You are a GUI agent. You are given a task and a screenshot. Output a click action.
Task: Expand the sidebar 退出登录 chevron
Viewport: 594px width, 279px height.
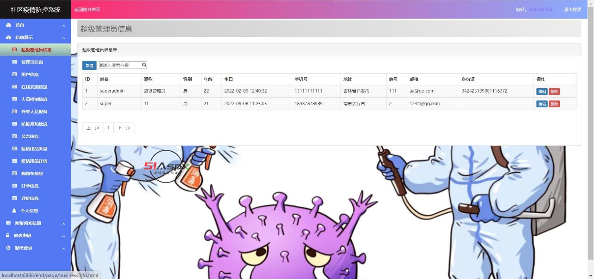point(63,248)
